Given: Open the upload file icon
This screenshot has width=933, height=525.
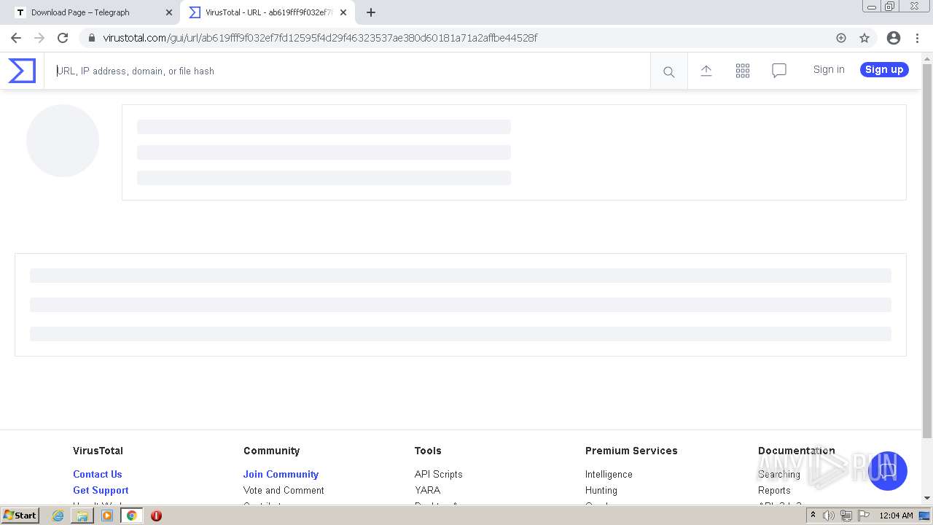Looking at the screenshot, I should click(x=706, y=71).
